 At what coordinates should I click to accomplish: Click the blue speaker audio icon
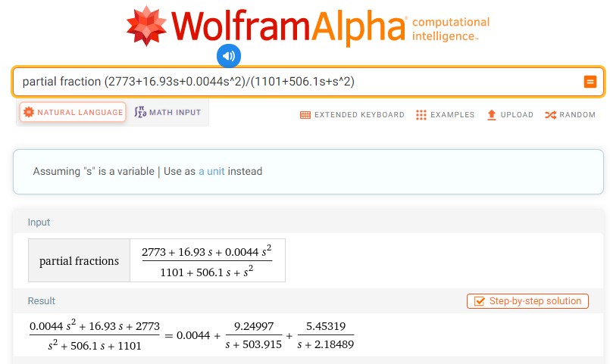tap(229, 55)
